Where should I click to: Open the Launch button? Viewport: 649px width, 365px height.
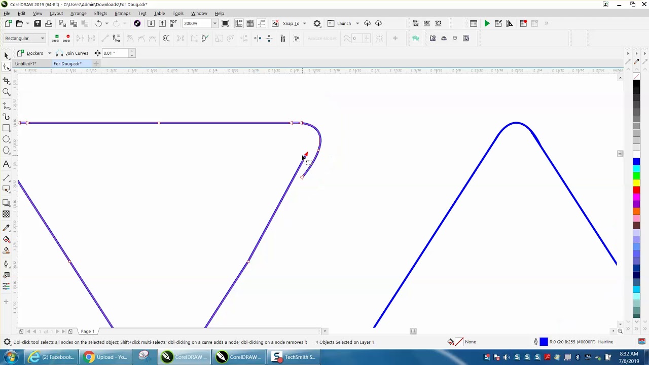[x=343, y=23]
